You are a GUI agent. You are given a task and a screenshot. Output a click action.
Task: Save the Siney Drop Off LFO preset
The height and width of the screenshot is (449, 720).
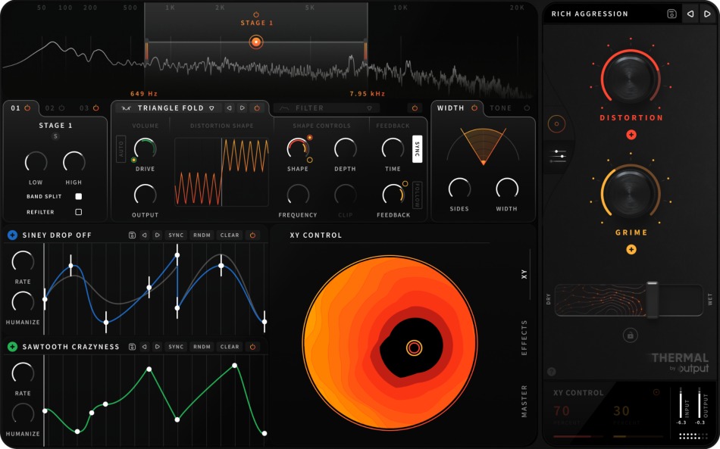pyautogui.click(x=134, y=235)
